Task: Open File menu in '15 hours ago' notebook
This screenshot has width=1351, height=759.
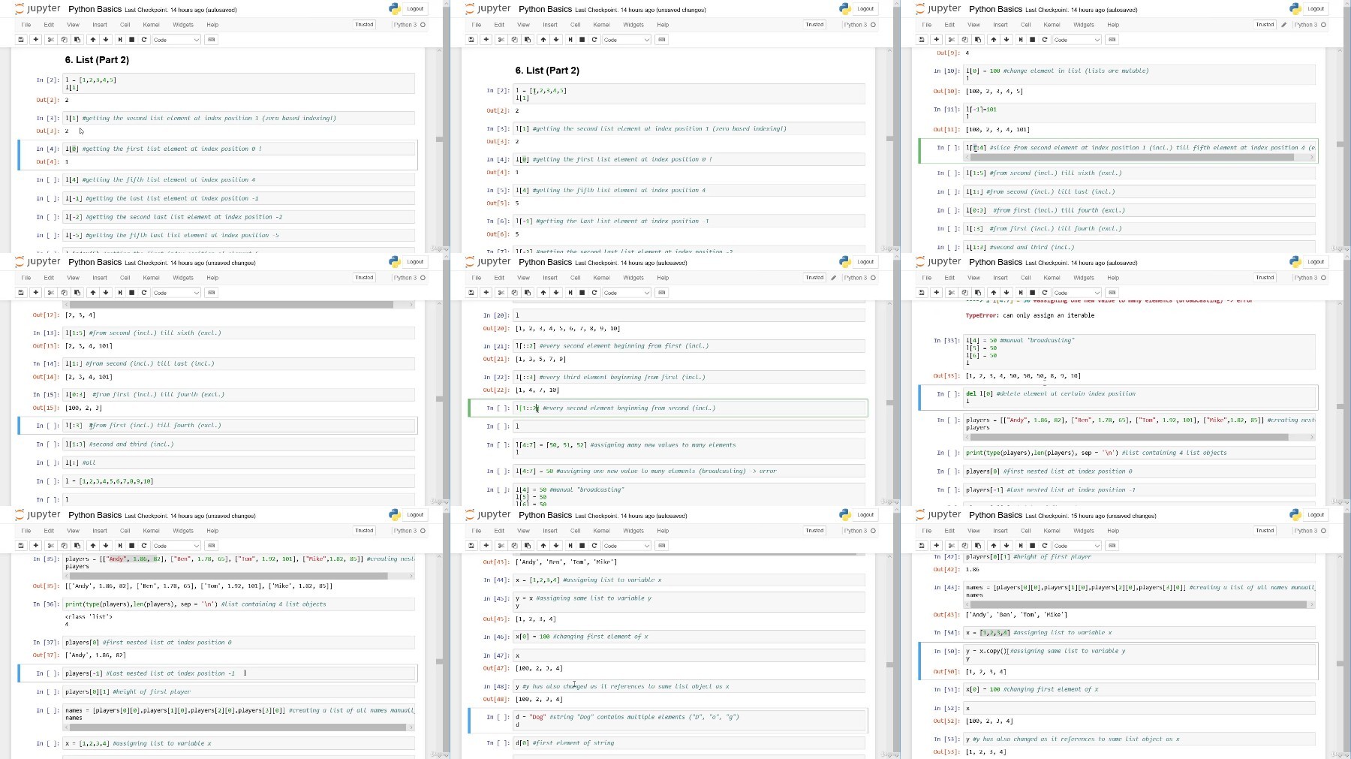Action: (927, 531)
